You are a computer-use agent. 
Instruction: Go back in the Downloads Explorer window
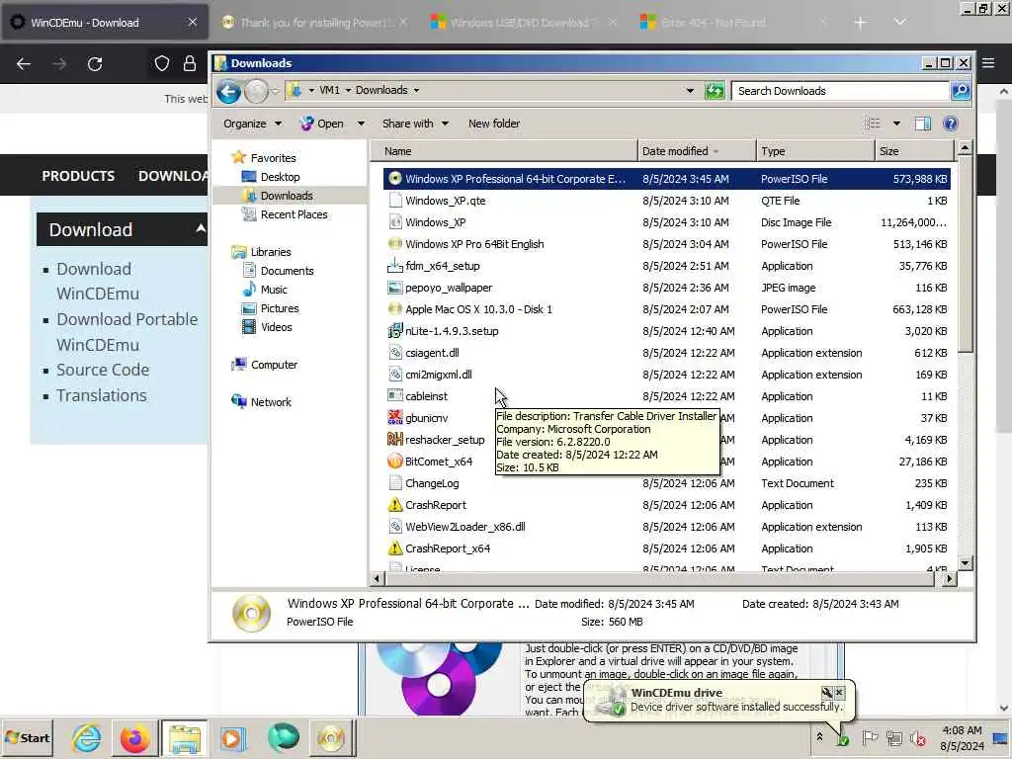click(x=228, y=91)
